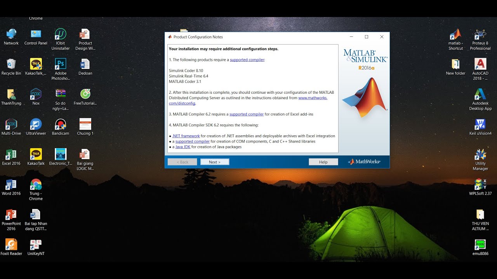Select the New folder desktop icon

(x=455, y=67)
